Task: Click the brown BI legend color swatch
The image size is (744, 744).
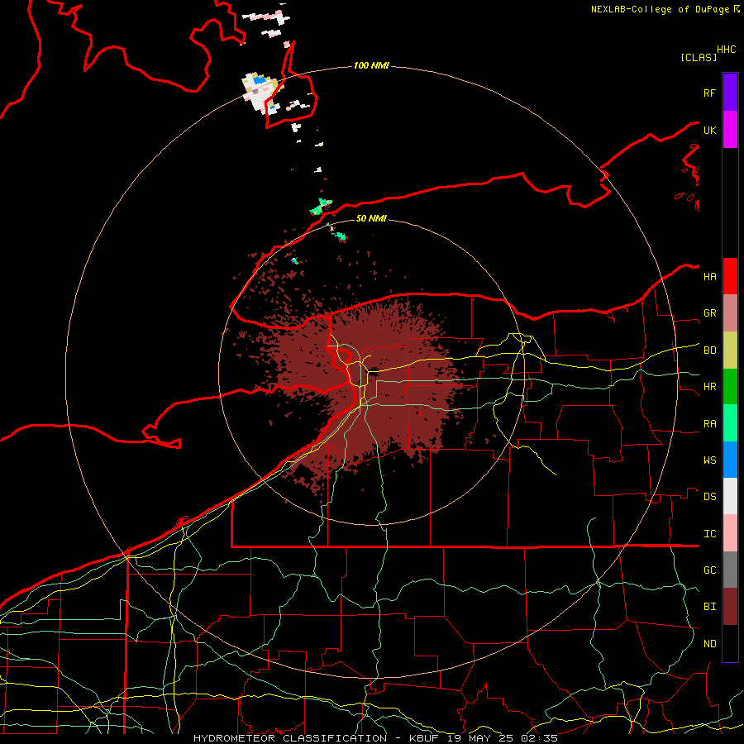Action: click(x=730, y=607)
